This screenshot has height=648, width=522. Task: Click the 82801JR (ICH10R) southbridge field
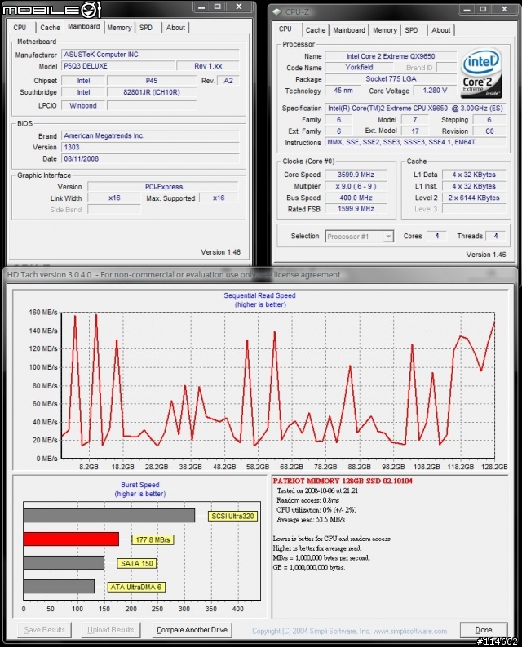click(152, 92)
